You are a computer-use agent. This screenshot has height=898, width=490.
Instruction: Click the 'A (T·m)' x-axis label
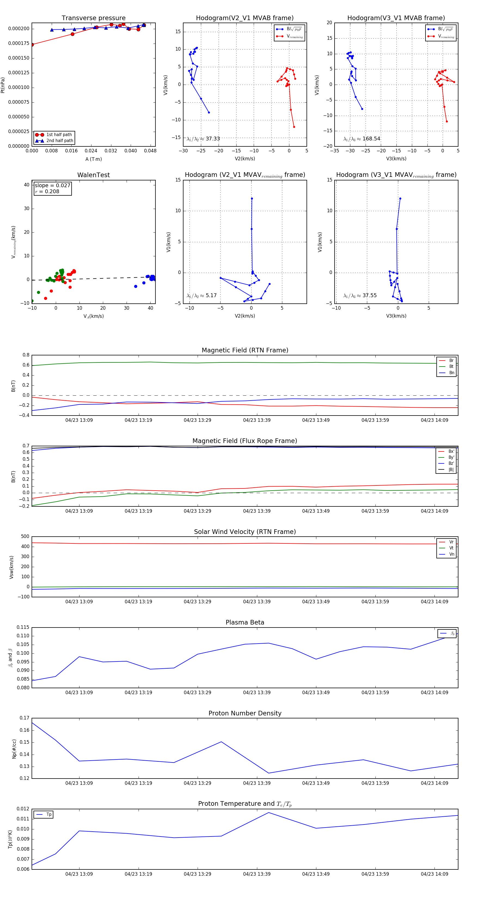[93, 159]
